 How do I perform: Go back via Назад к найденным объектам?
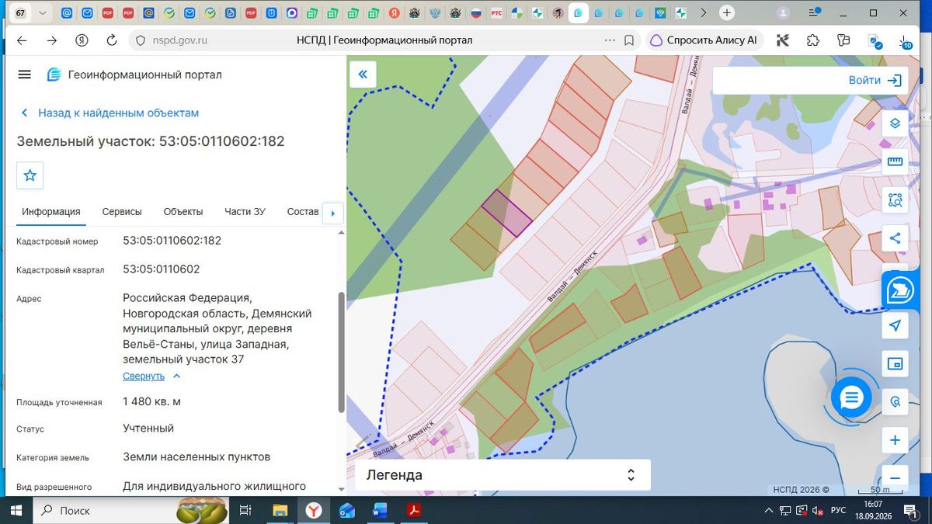[110, 113]
